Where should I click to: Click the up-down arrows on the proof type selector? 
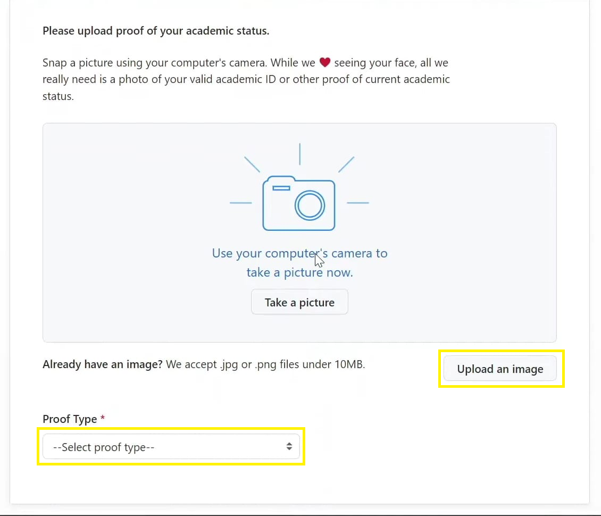[x=289, y=447]
